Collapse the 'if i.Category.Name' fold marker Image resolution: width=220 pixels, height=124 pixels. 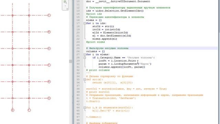click(85, 58)
